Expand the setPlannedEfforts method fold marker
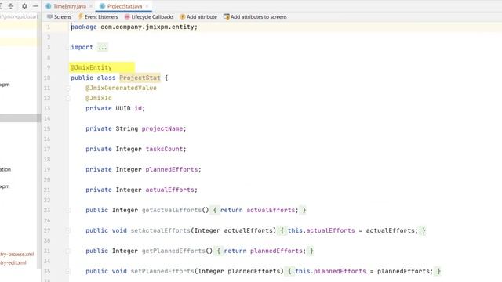 67,272
